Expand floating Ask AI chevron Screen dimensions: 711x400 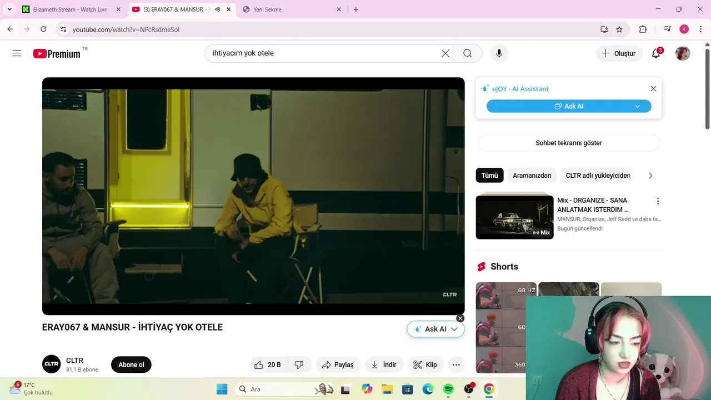[x=454, y=329]
